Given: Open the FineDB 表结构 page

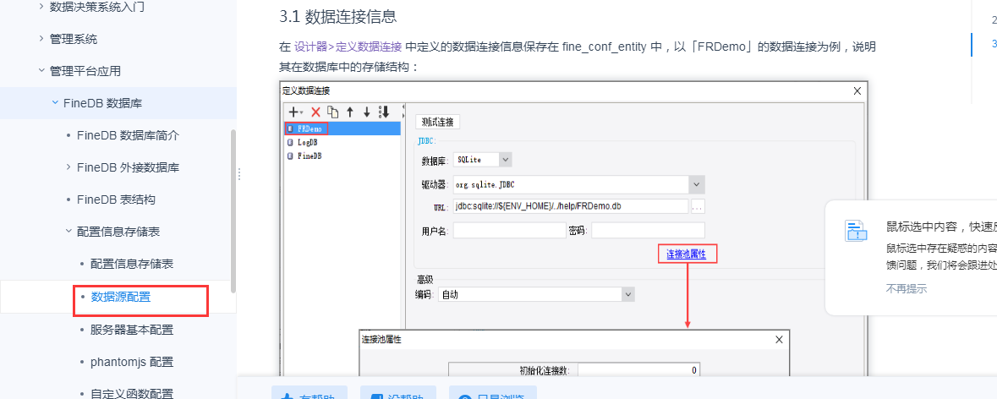Looking at the screenshot, I should 116,199.
